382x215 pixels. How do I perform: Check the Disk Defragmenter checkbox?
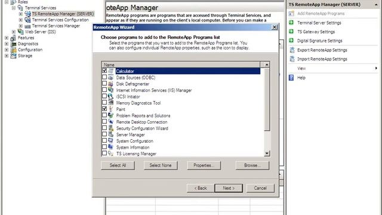(x=104, y=84)
